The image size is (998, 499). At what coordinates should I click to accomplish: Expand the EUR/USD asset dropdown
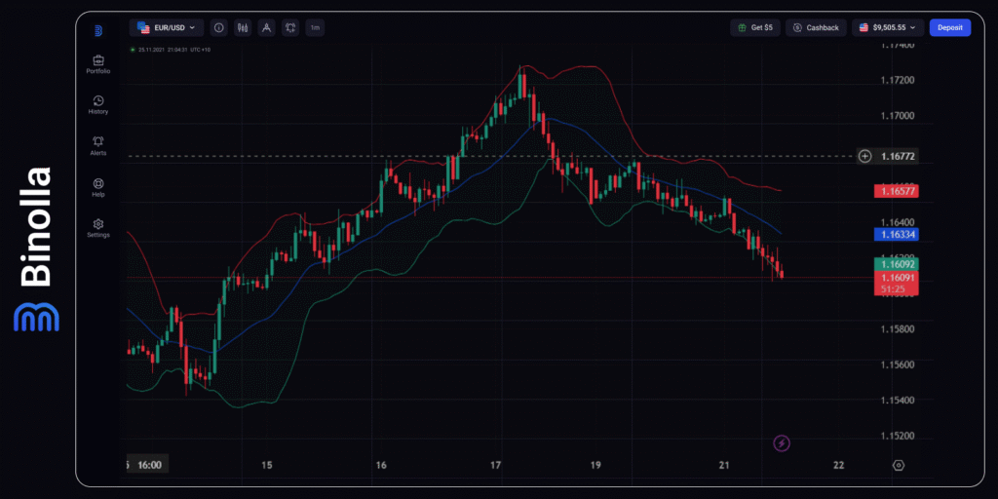pyautogui.click(x=167, y=28)
